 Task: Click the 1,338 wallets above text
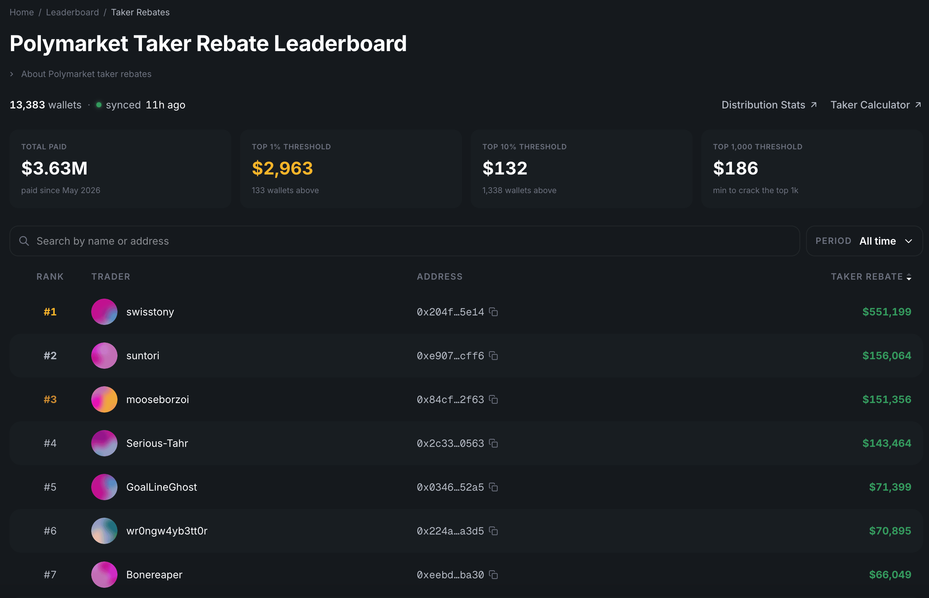519,191
